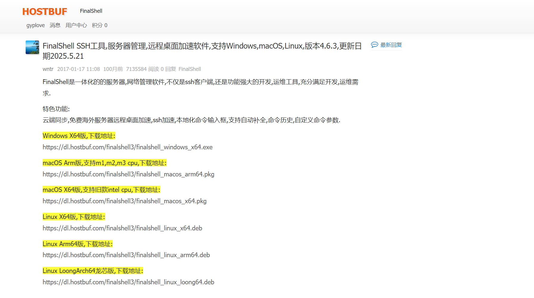This screenshot has width=534, height=298.
Task: Click the FinalShell是一体化 intro paragraph
Action: tap(201, 87)
